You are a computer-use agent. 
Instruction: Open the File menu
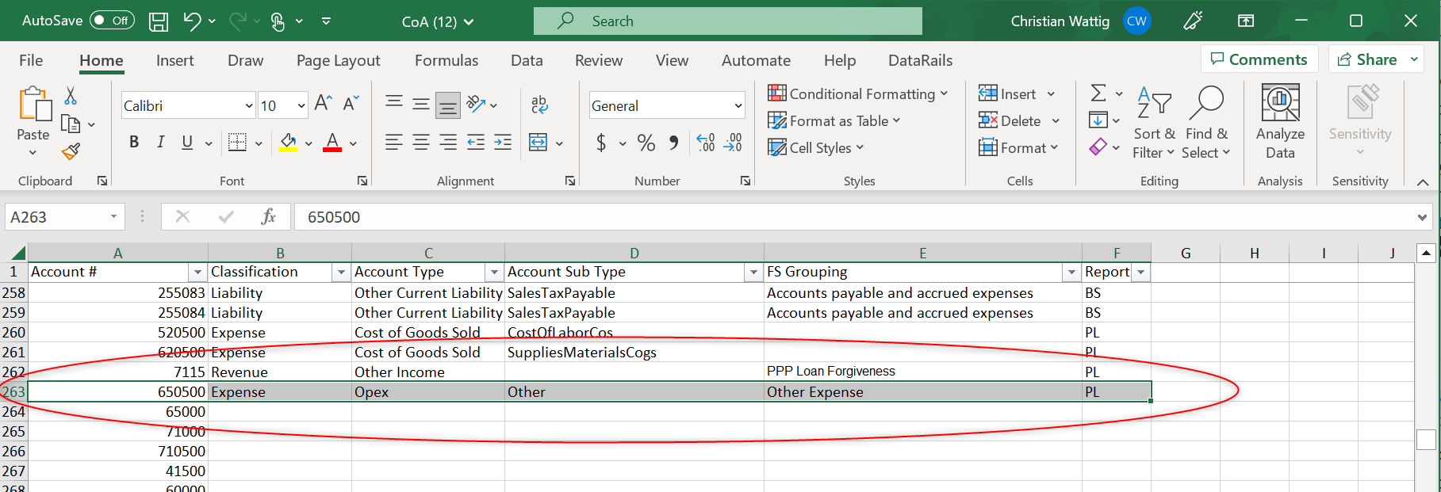(31, 60)
